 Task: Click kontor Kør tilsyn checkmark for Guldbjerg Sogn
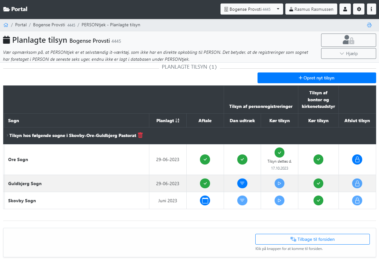pyautogui.click(x=318, y=184)
